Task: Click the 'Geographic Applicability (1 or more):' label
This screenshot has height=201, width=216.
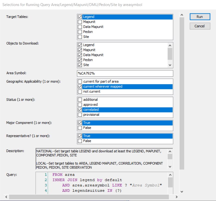Action: tap(33, 81)
